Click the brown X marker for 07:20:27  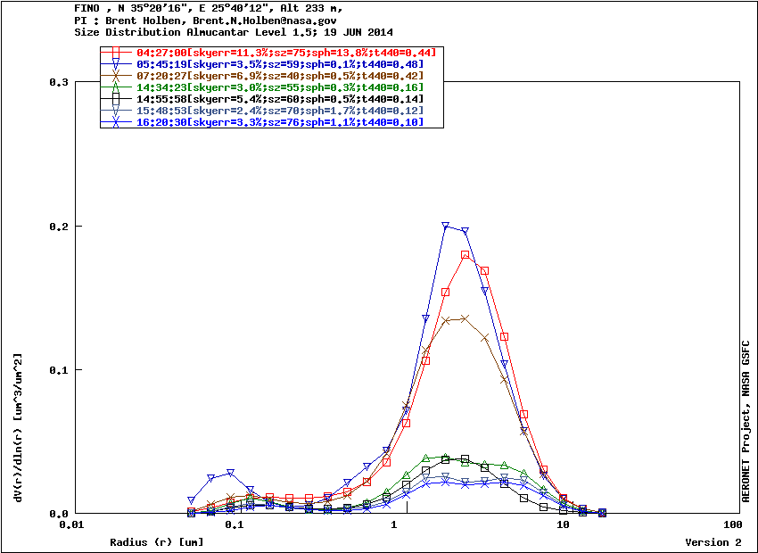click(x=116, y=77)
